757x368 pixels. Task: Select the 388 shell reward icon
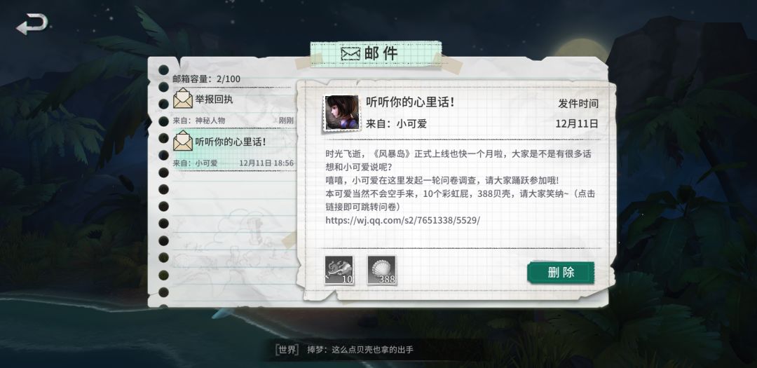(x=381, y=270)
